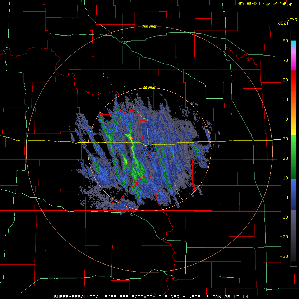Click the 50 NMI range ring label

tap(149, 88)
